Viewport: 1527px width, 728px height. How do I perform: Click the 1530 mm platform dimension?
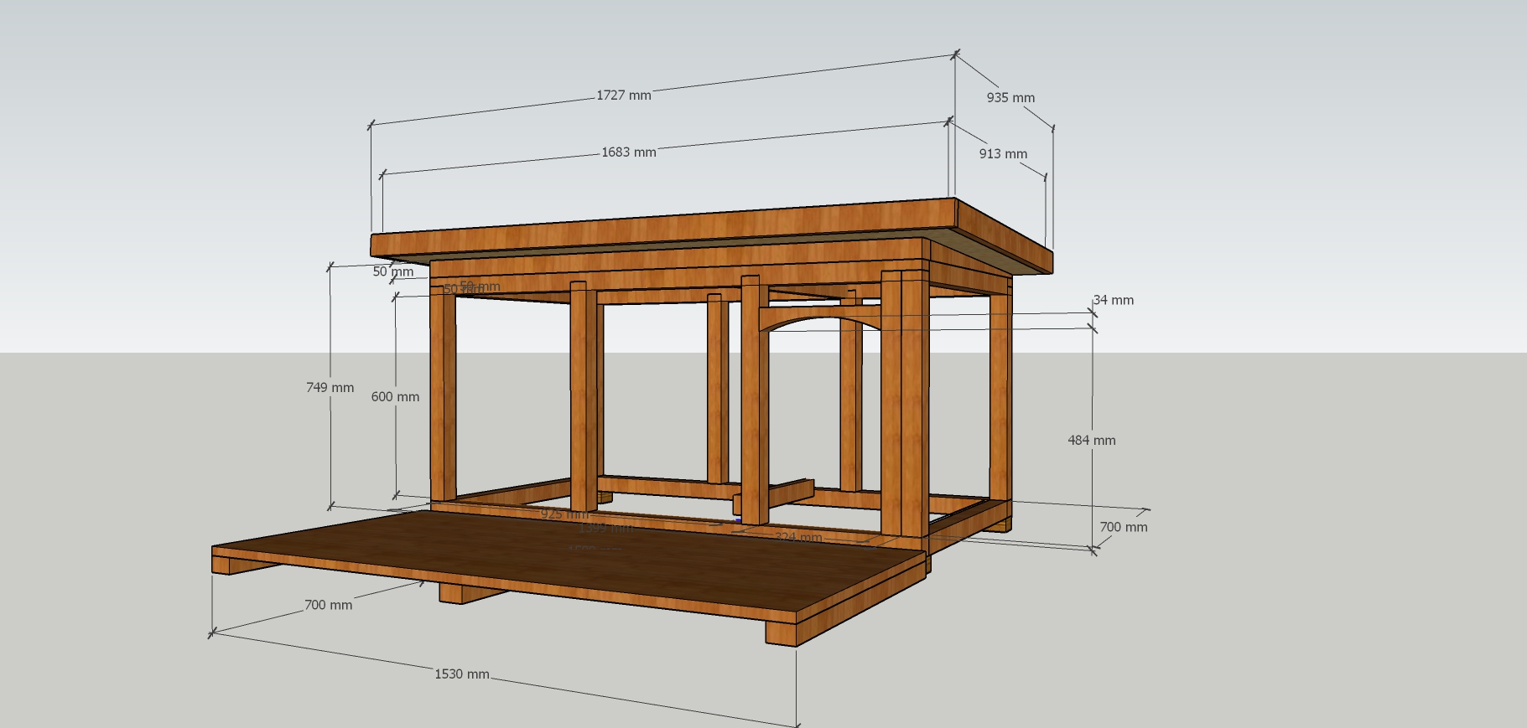(462, 674)
